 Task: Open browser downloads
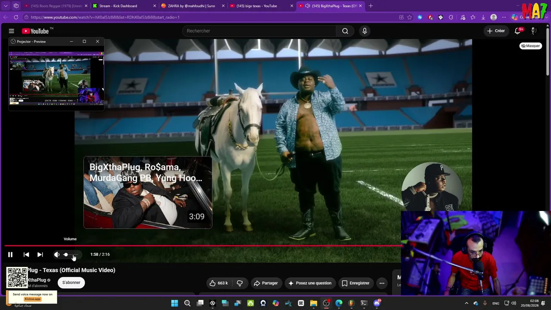[483, 17]
